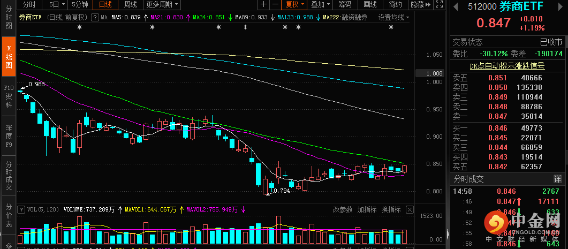Open the DK点自动提示涨跌信号 link
568x249 pixels.
click(507, 66)
